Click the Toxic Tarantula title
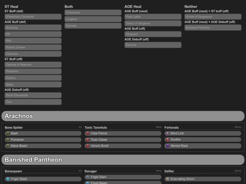The image size is (246, 184). (96, 128)
